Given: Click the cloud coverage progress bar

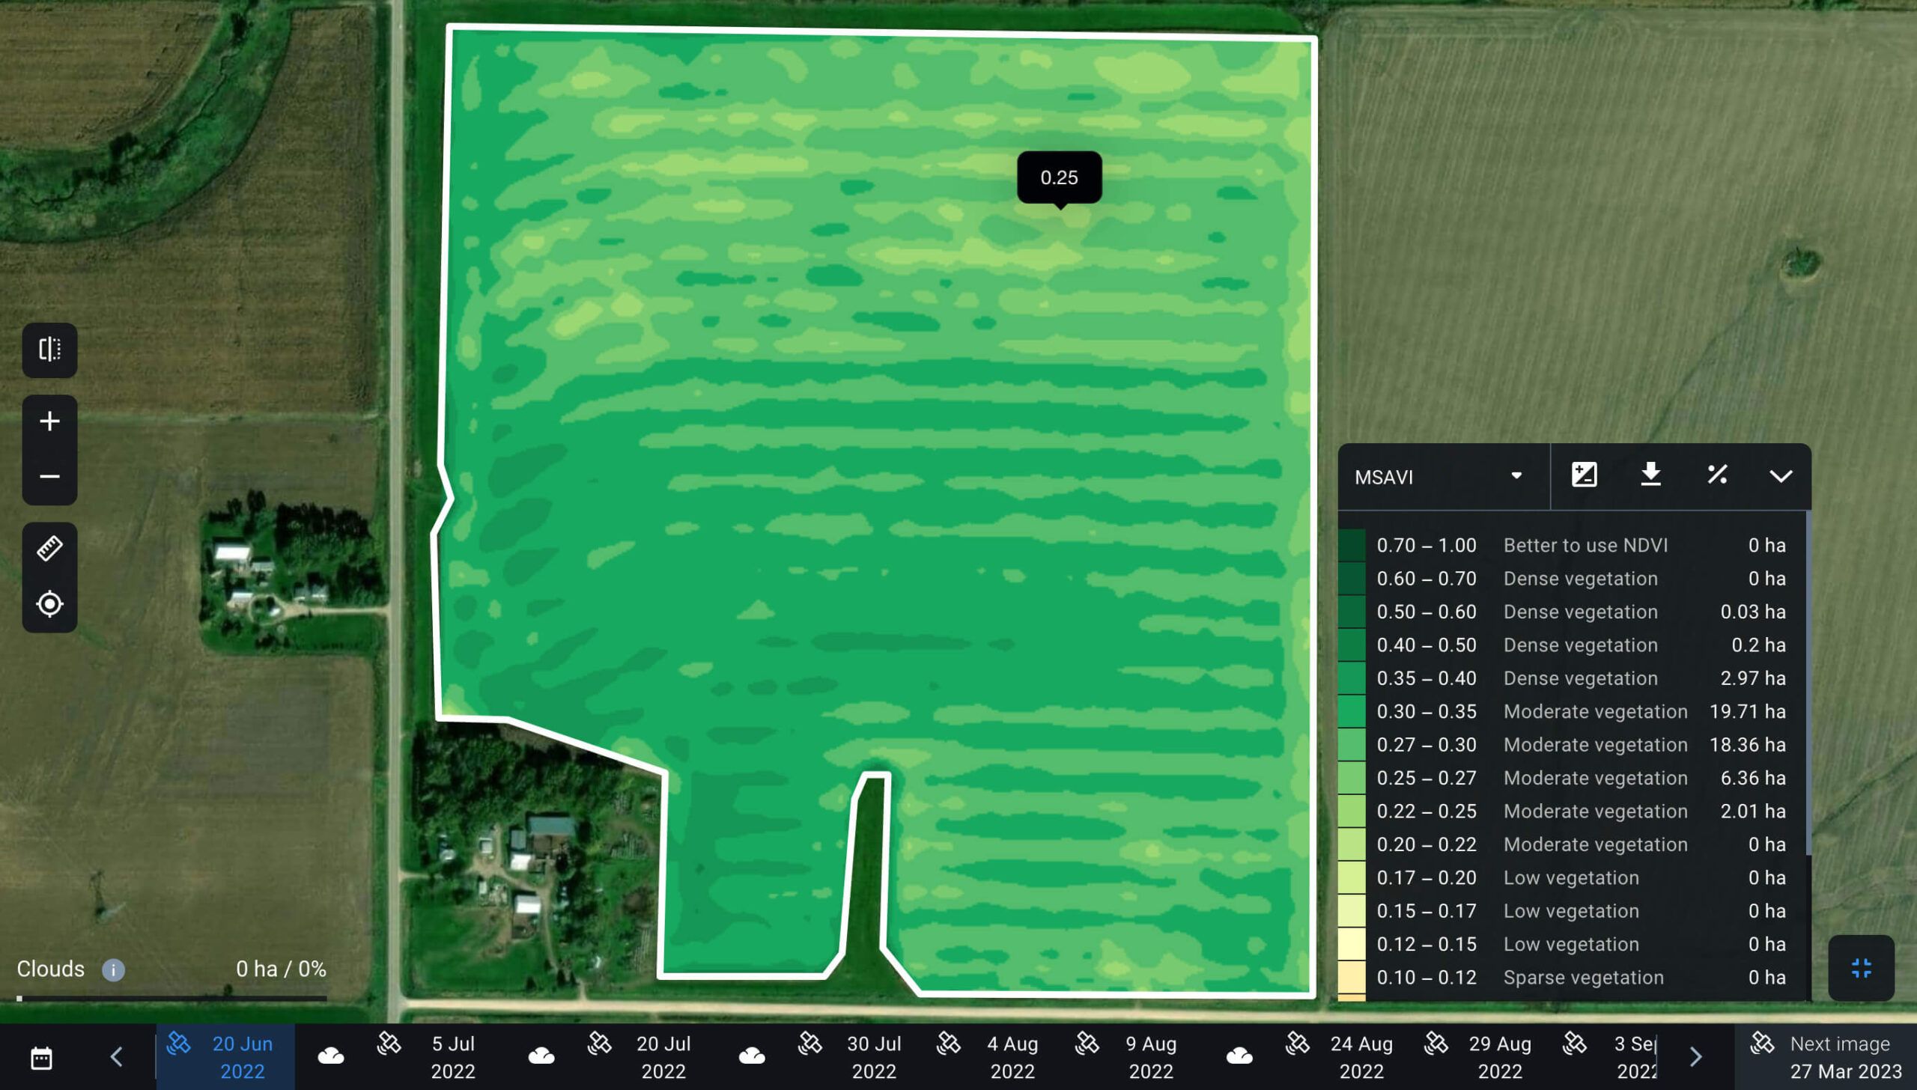Looking at the screenshot, I should [171, 999].
